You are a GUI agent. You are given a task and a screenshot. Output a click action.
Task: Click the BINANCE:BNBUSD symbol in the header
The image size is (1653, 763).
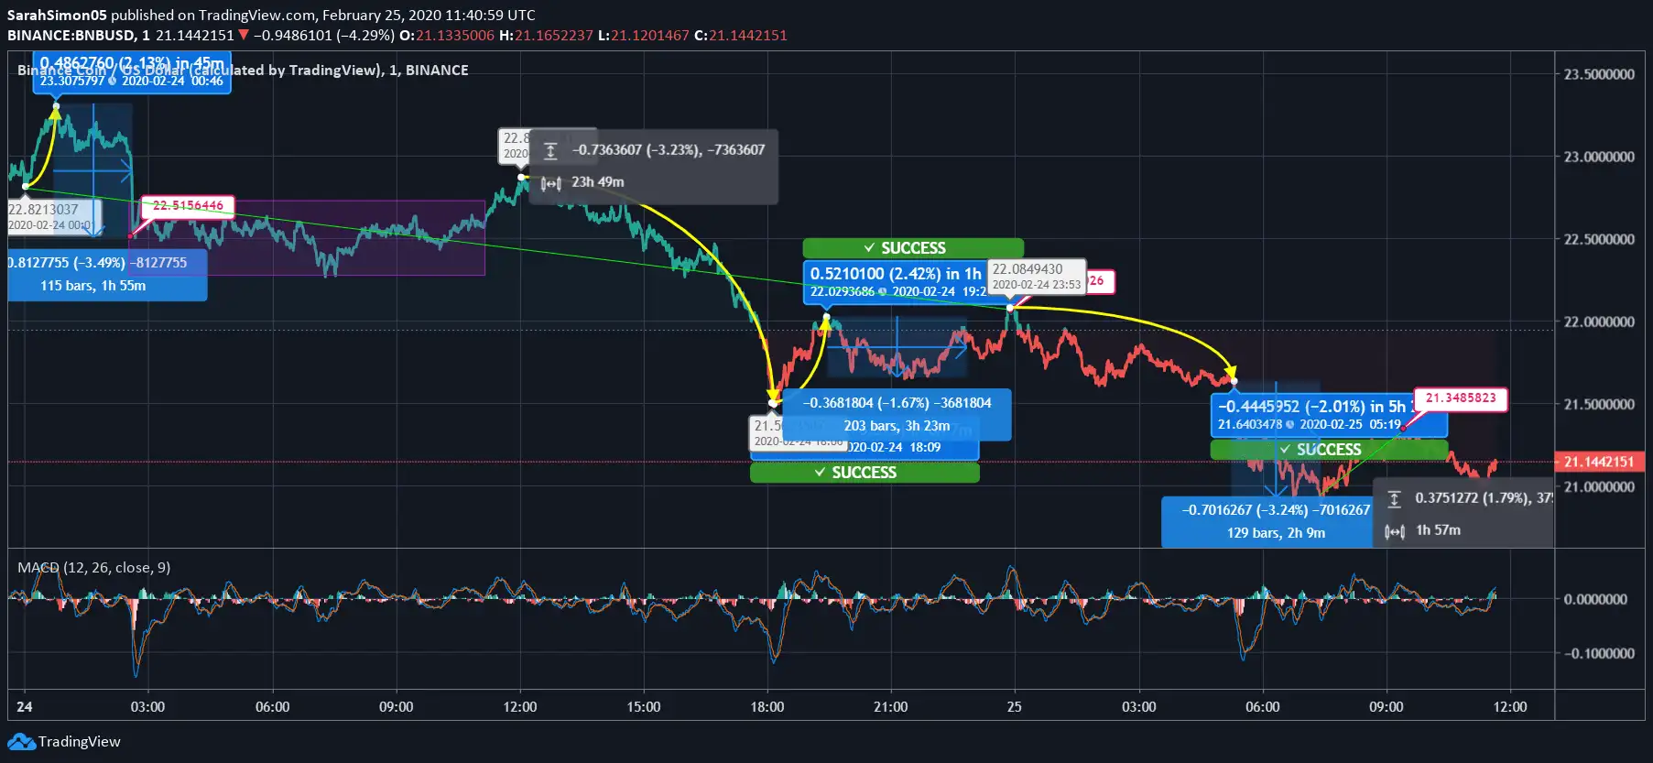pyautogui.click(x=71, y=36)
